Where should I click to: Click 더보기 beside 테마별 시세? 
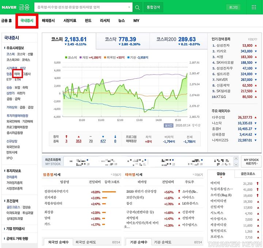(198, 175)
